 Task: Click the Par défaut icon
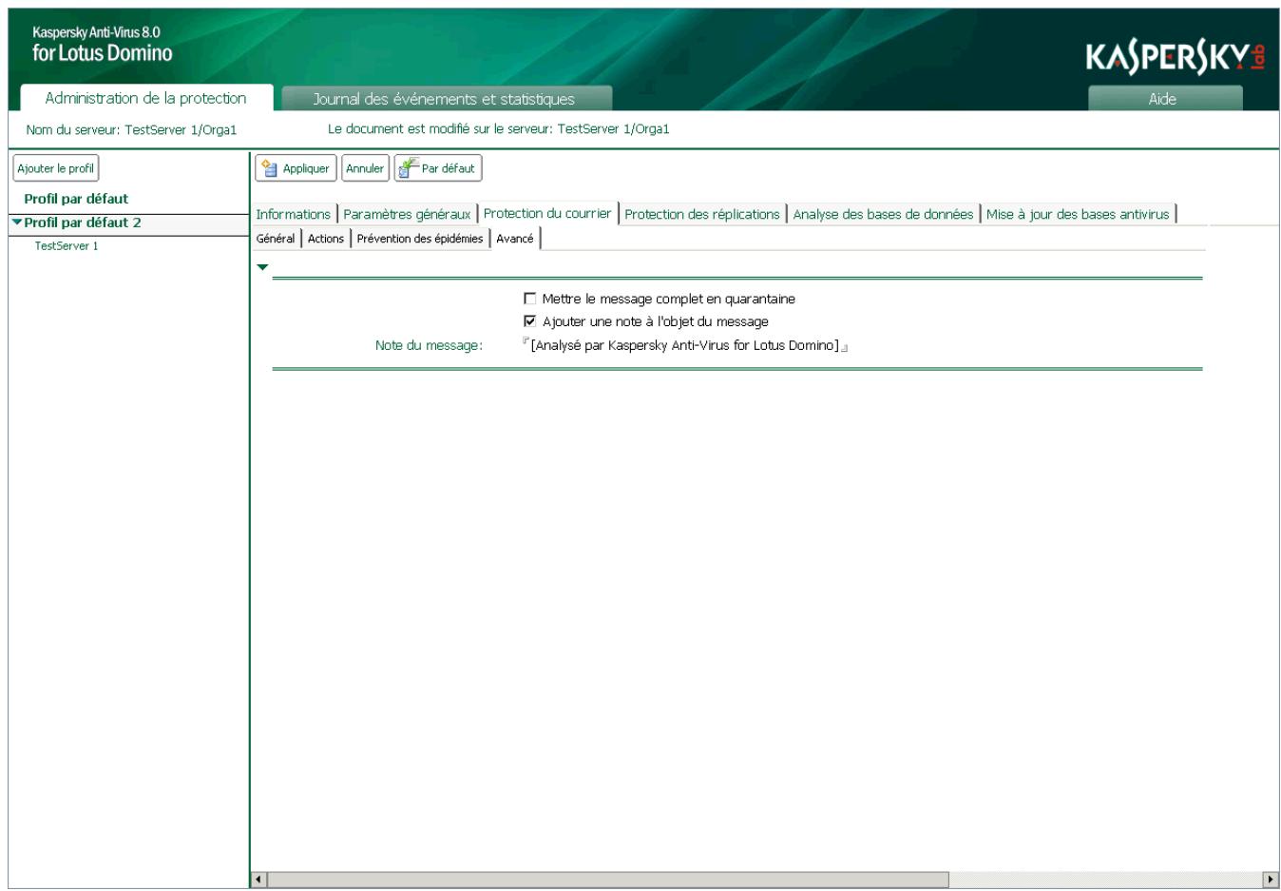coord(409,168)
